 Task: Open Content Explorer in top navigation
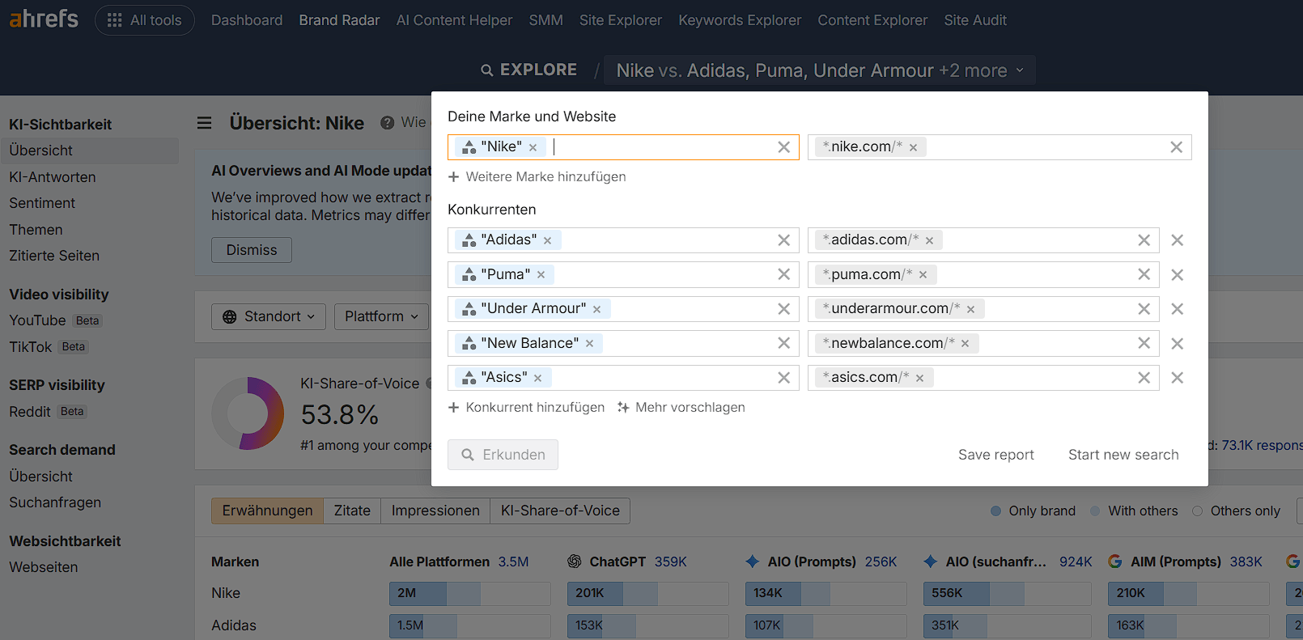872,20
